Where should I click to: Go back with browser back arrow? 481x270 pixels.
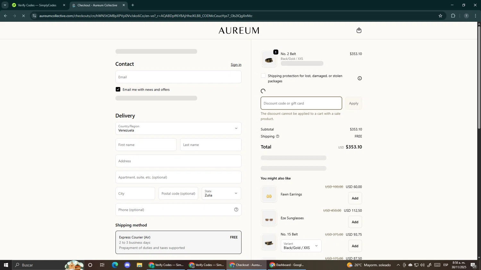[x=5, y=16]
